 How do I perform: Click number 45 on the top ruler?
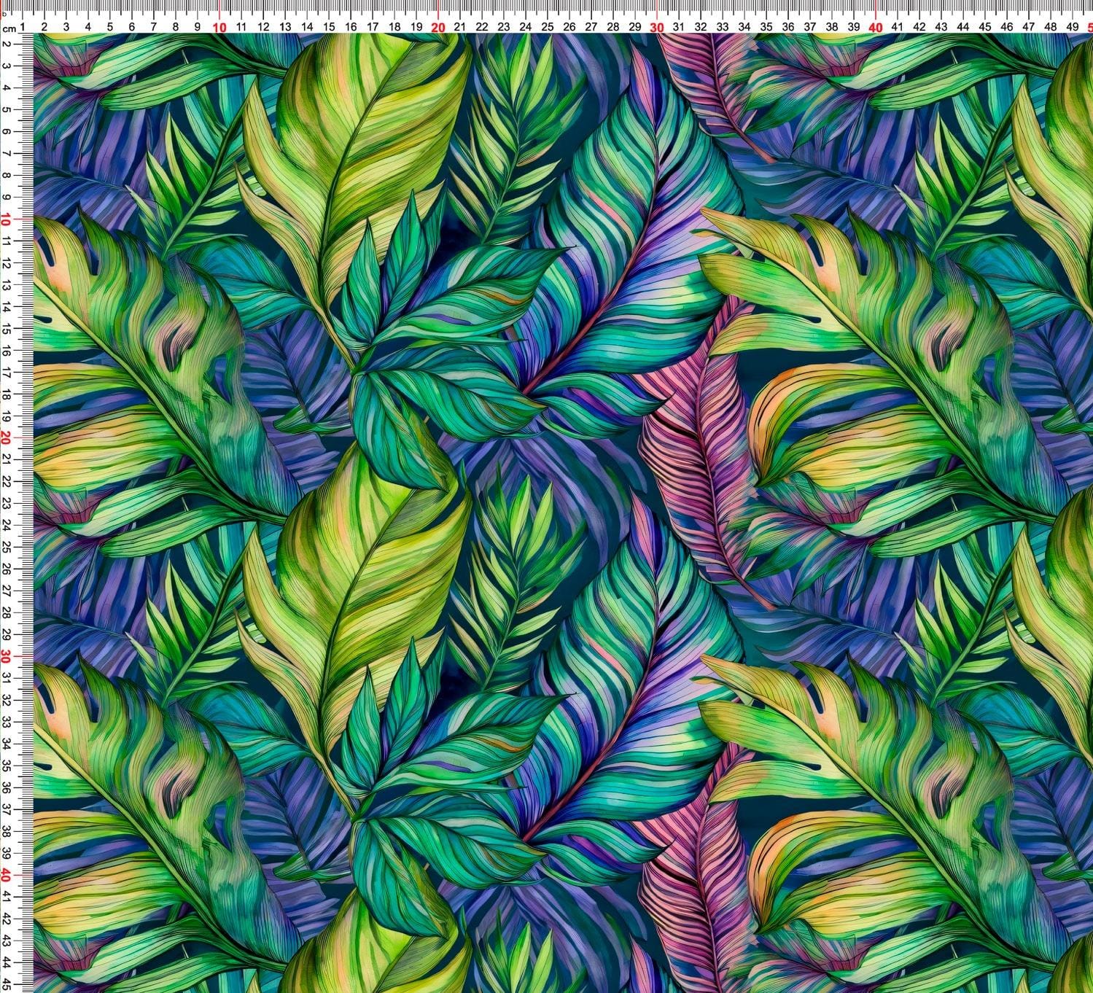(x=985, y=27)
